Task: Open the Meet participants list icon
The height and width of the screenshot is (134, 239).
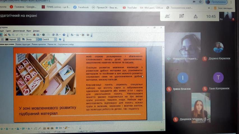Action: click(167, 16)
